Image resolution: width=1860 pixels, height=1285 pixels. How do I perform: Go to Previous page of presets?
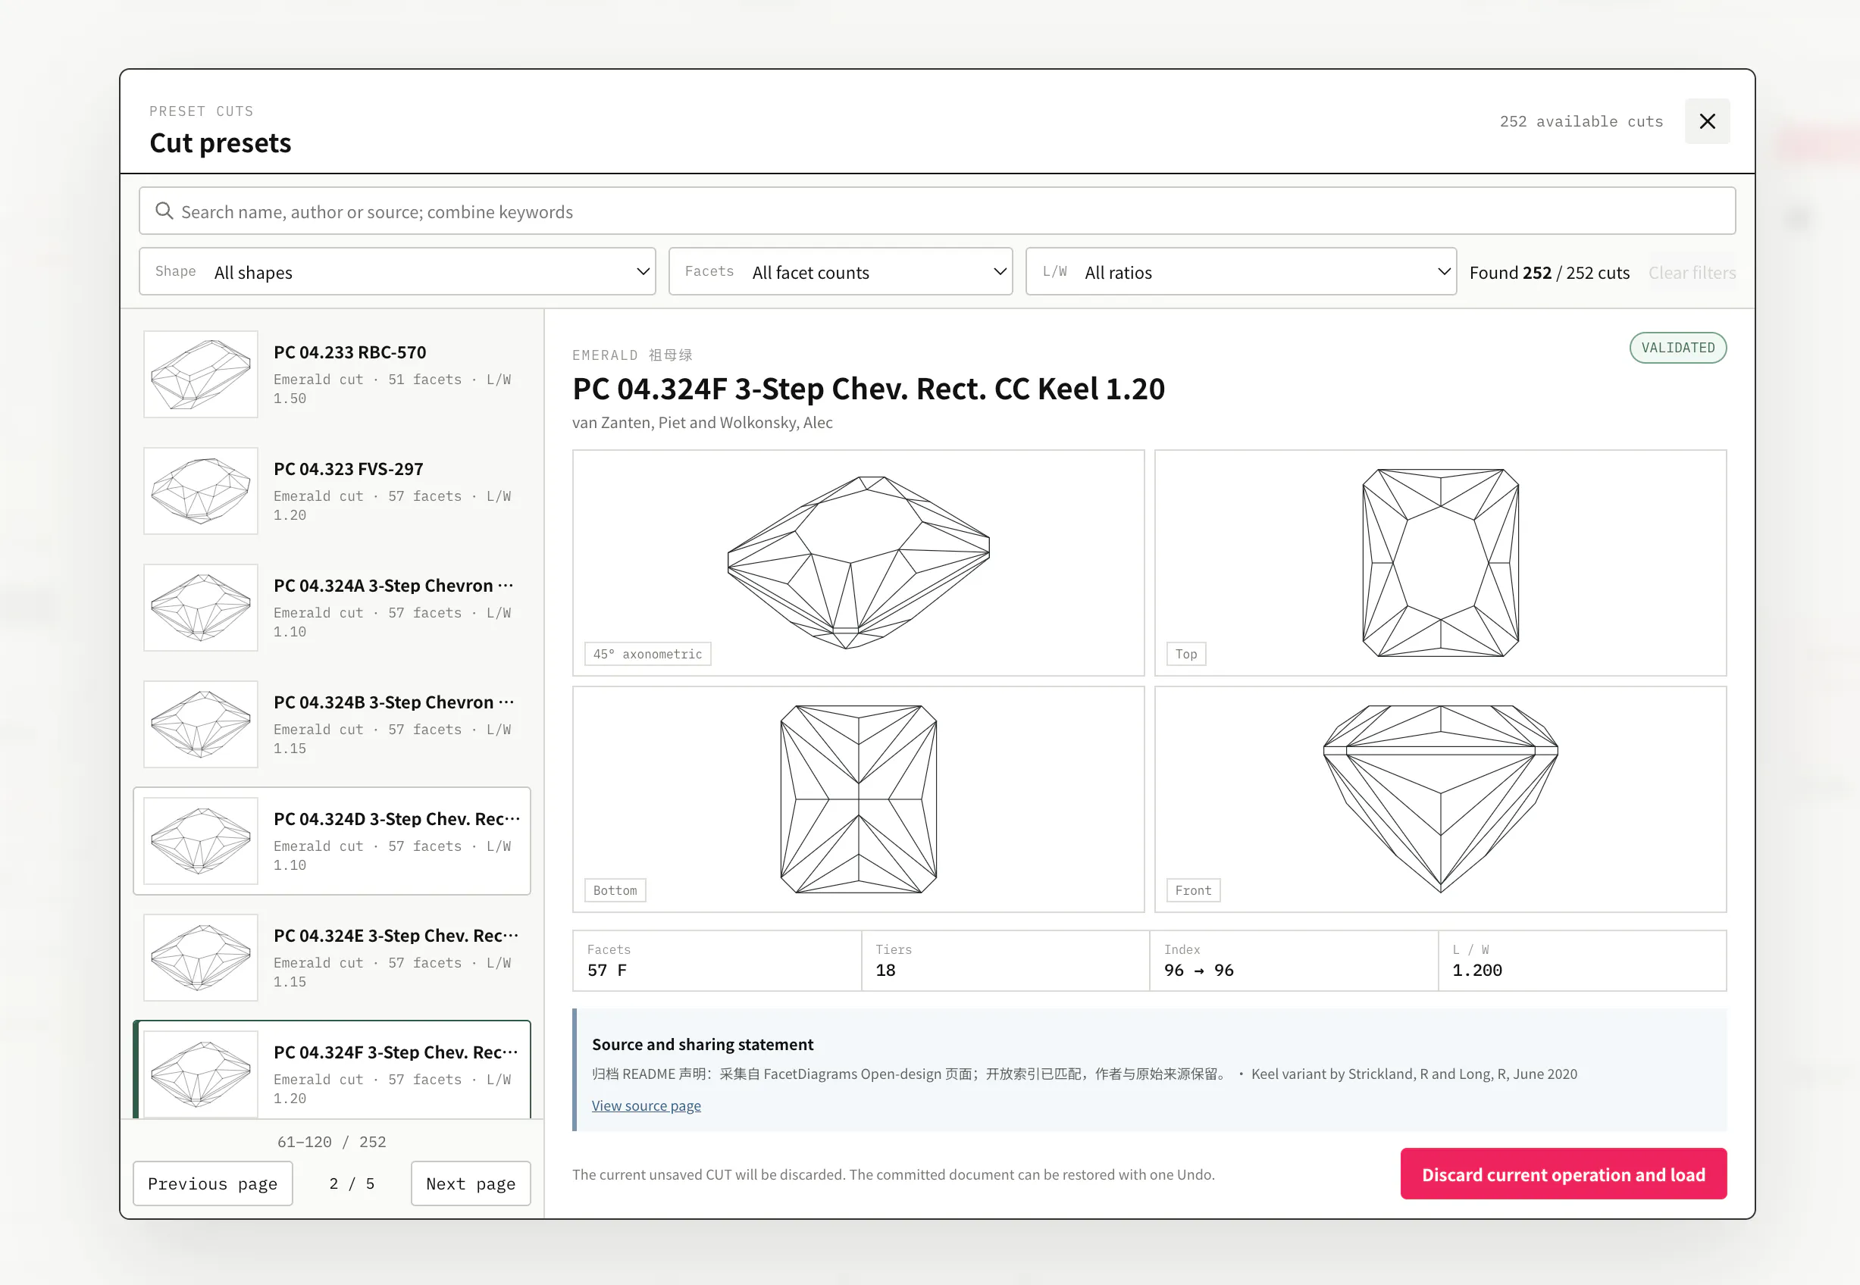[212, 1183]
